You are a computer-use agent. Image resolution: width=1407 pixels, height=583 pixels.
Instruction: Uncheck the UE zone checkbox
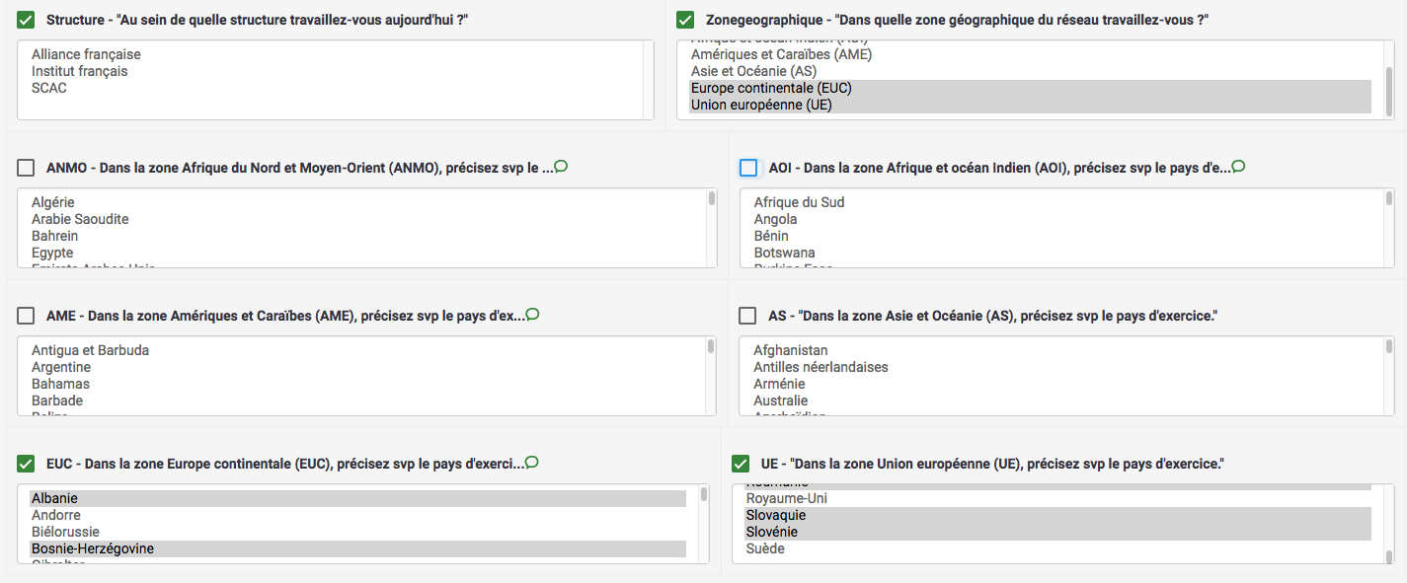pyautogui.click(x=742, y=464)
